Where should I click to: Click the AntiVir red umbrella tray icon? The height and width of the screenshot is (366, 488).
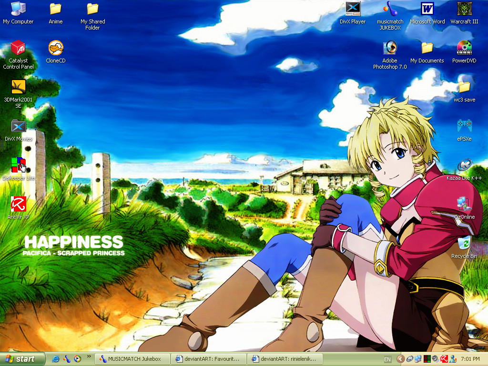[444, 359]
